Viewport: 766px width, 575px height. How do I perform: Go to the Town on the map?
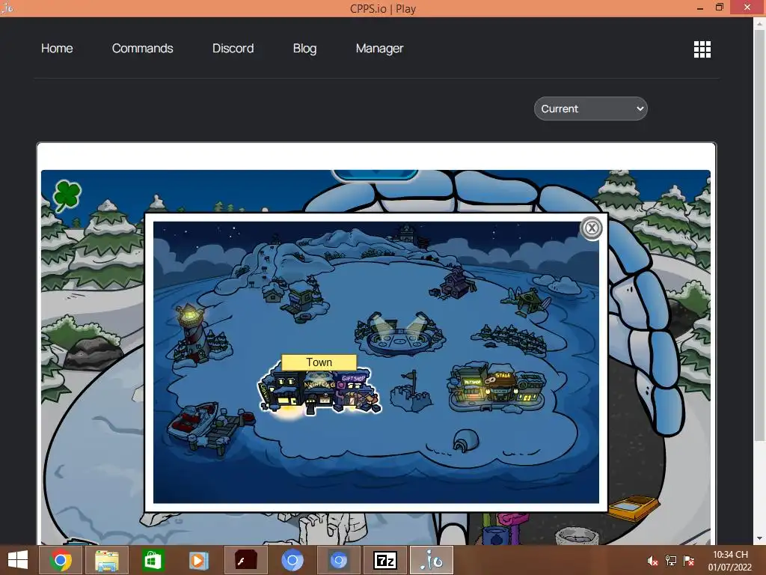point(320,392)
